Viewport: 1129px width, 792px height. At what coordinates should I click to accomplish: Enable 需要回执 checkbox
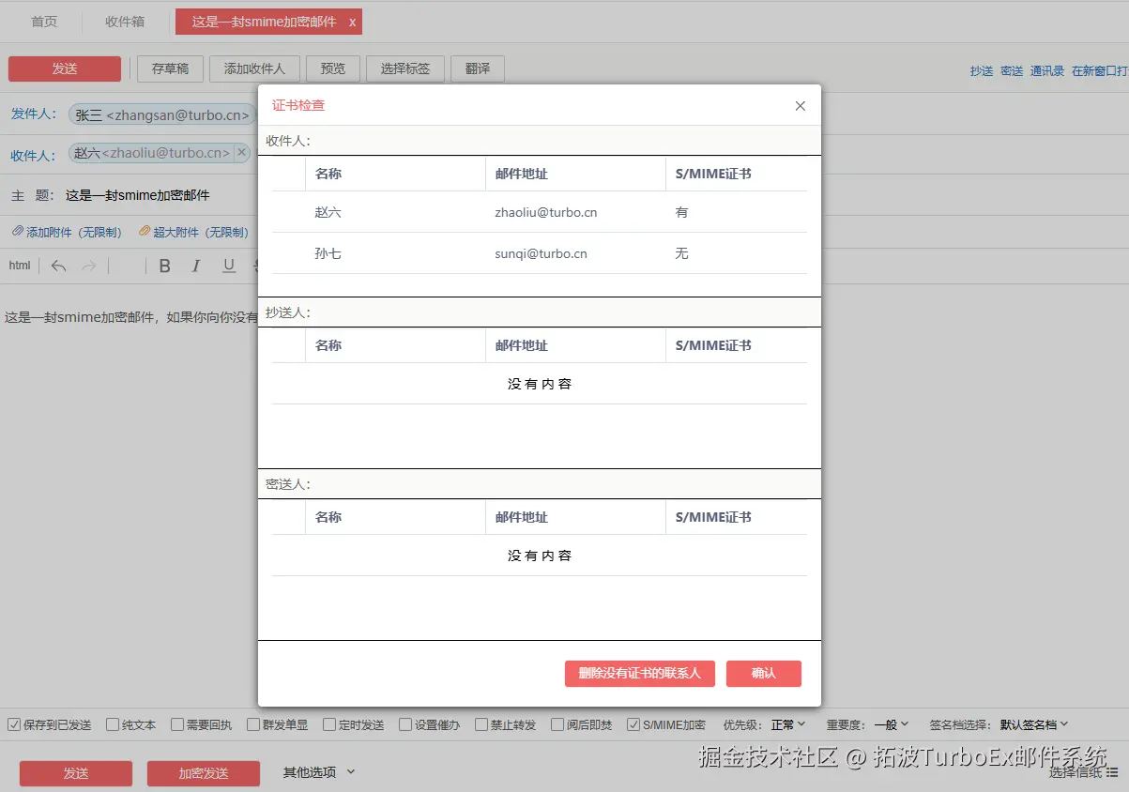[x=176, y=724]
